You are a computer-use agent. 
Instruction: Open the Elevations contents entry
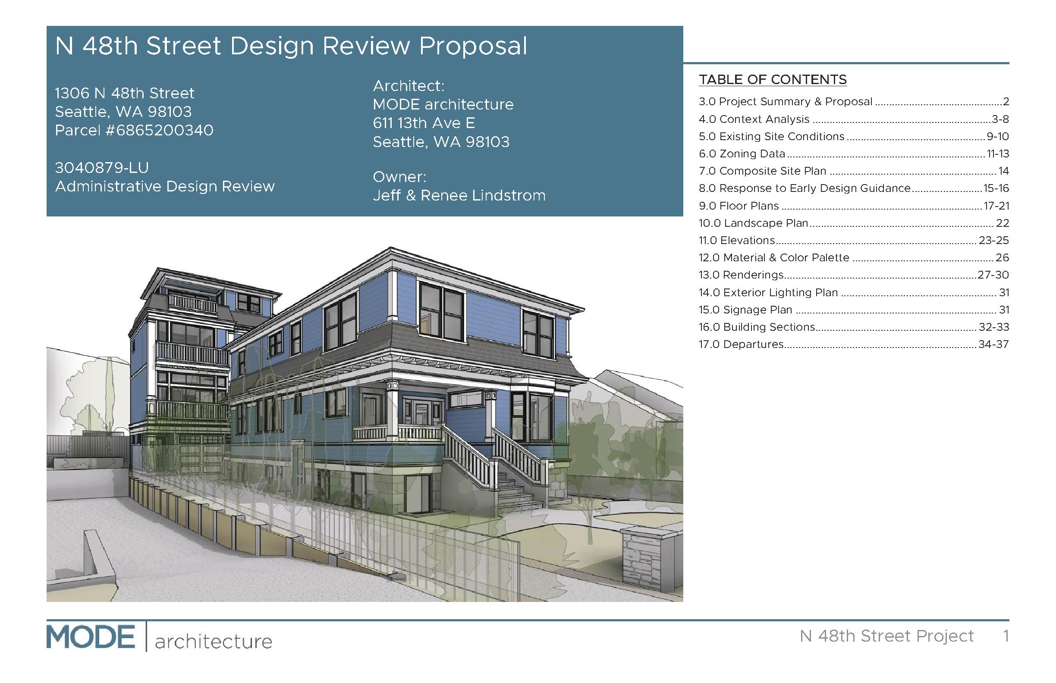click(736, 240)
